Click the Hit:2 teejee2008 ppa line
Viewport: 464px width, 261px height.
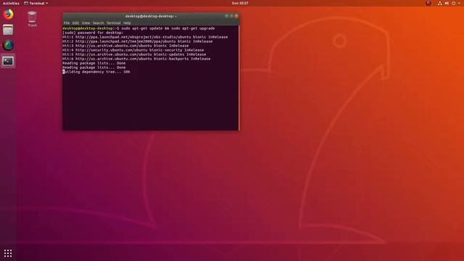point(137,41)
